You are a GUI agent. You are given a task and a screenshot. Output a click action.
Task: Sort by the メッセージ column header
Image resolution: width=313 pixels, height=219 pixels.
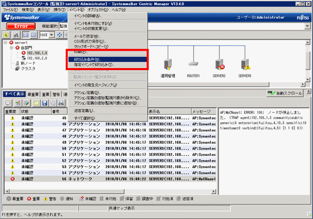pos(204,112)
